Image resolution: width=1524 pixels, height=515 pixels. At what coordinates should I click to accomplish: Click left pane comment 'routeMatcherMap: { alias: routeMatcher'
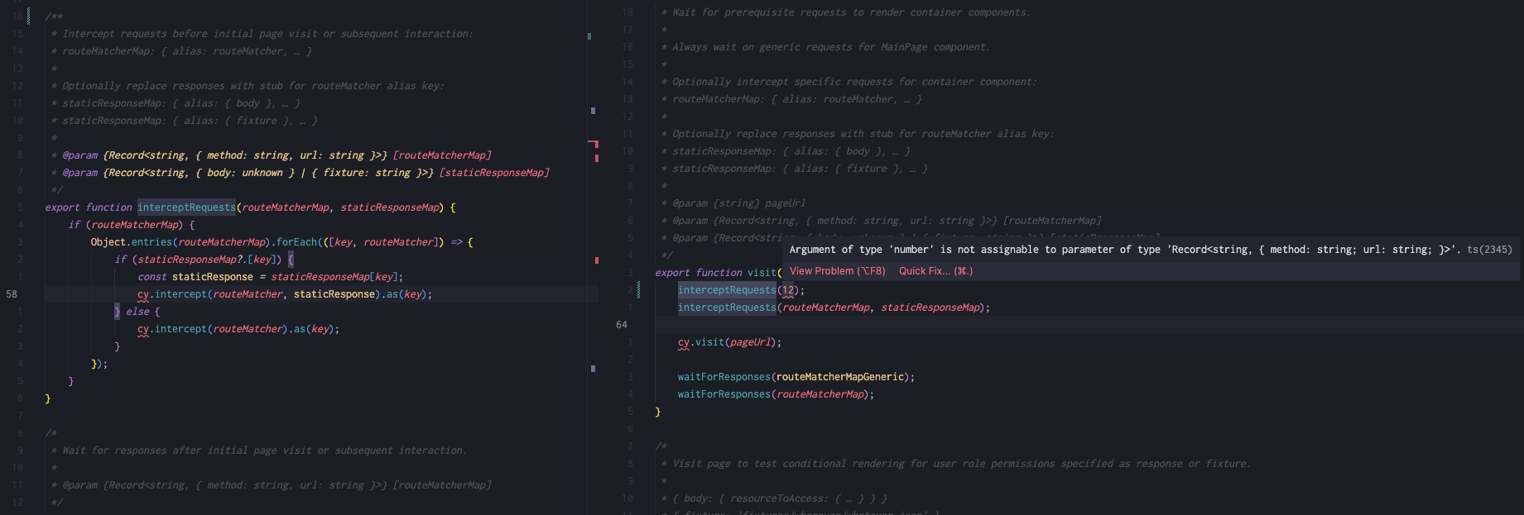186,51
